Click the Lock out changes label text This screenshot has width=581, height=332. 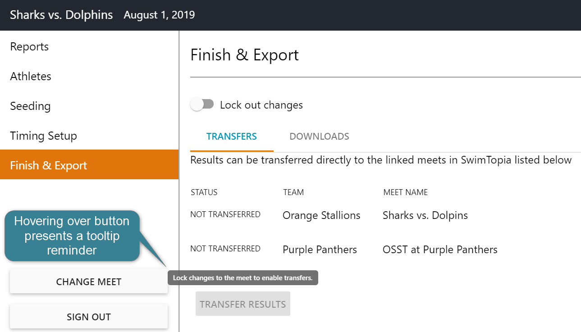pyautogui.click(x=261, y=105)
